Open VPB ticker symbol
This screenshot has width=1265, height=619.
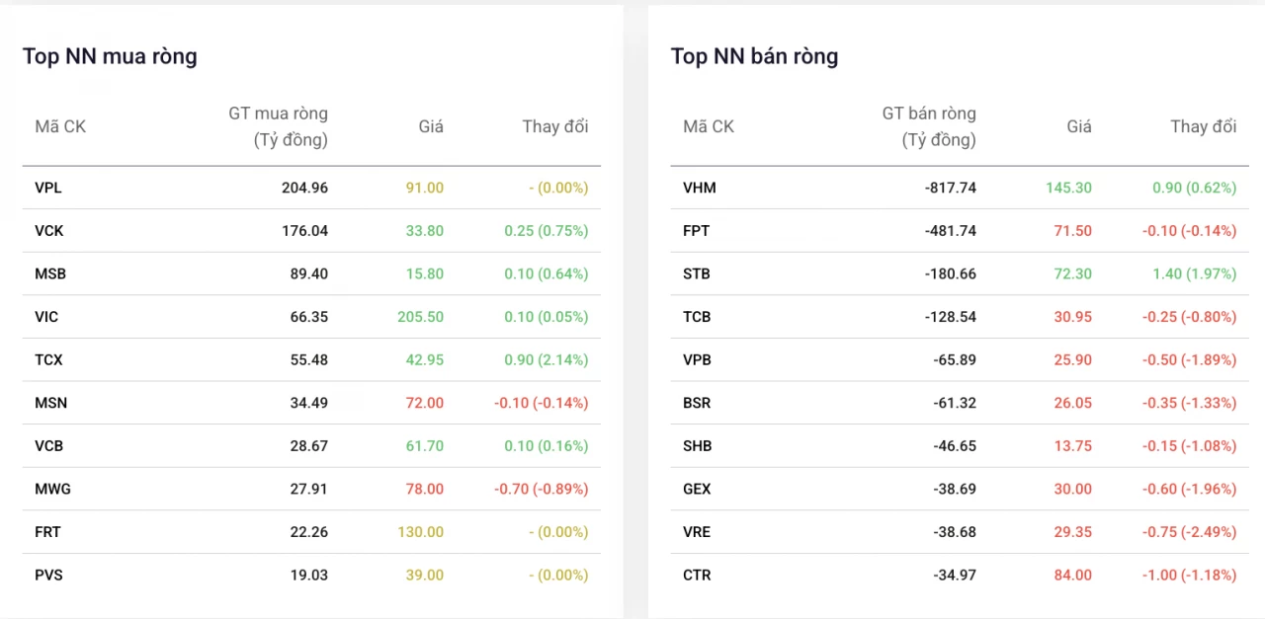click(697, 360)
